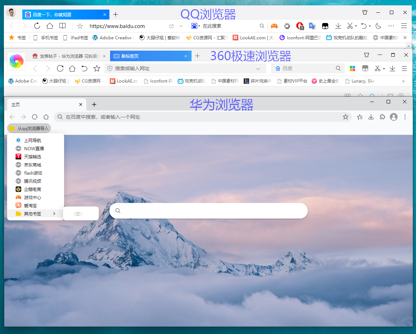Switch to 发表帖子 华为浏览器 tab in 360
Screen dimensions: 416x334
68,56
